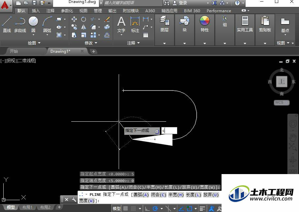Toggle object snap square icon
The image size is (299, 212).
click(189, 208)
